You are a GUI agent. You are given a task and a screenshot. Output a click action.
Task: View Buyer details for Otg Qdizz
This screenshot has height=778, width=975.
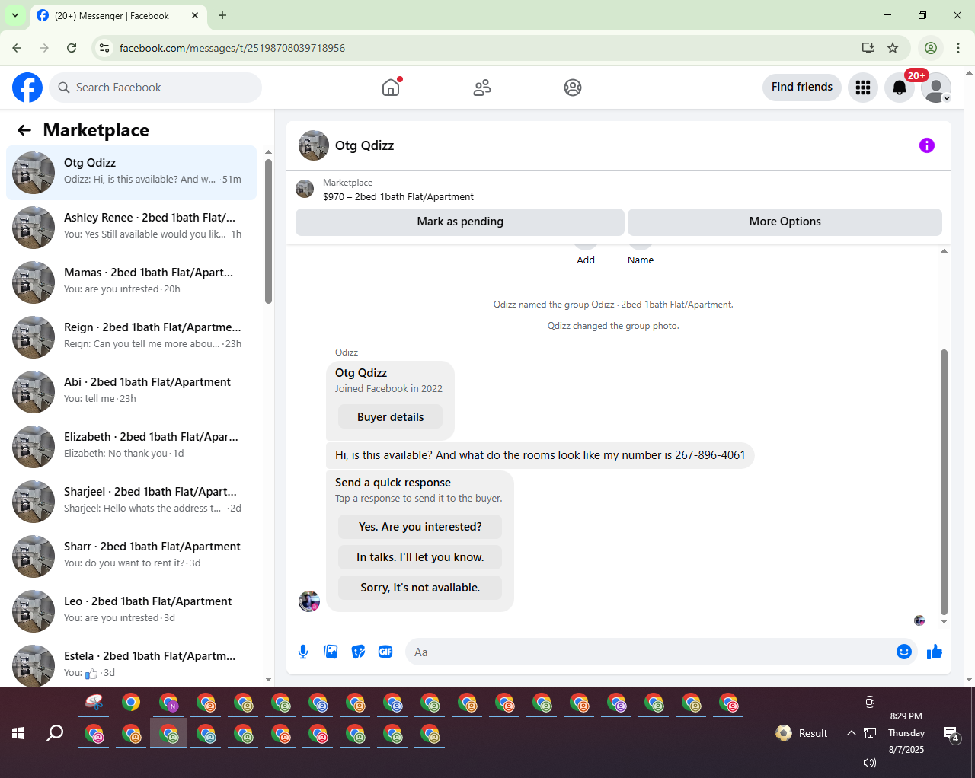pos(391,417)
